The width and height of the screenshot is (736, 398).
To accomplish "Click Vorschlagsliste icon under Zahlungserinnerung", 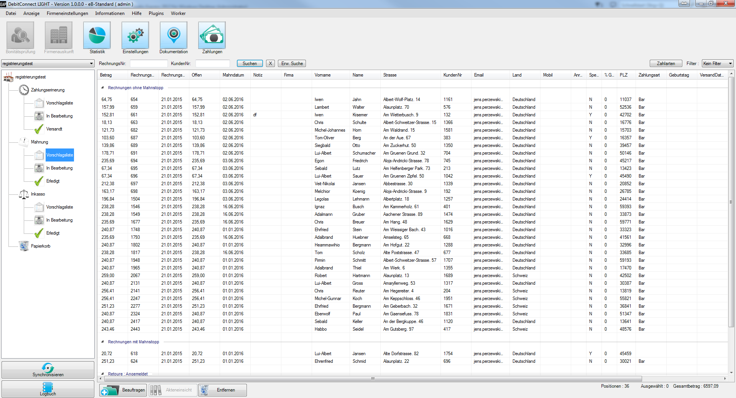I will [39, 103].
